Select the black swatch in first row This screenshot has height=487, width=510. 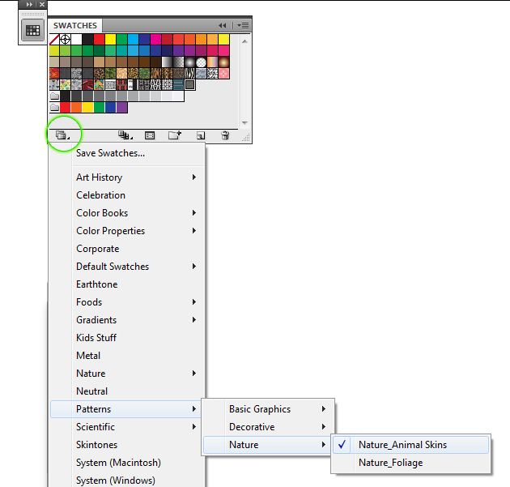[87, 40]
